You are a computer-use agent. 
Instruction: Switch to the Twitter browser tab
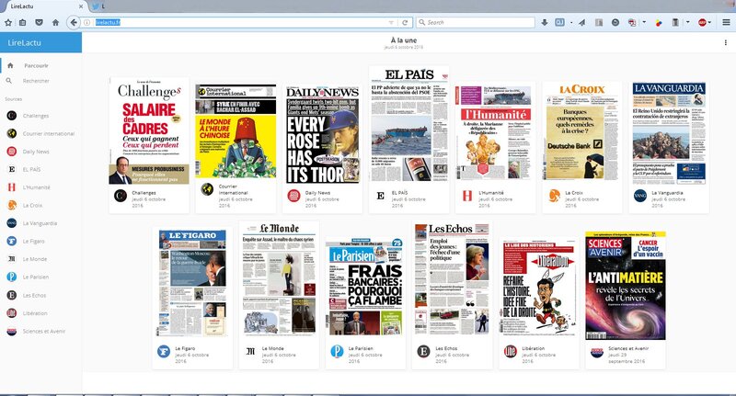coord(98,6)
